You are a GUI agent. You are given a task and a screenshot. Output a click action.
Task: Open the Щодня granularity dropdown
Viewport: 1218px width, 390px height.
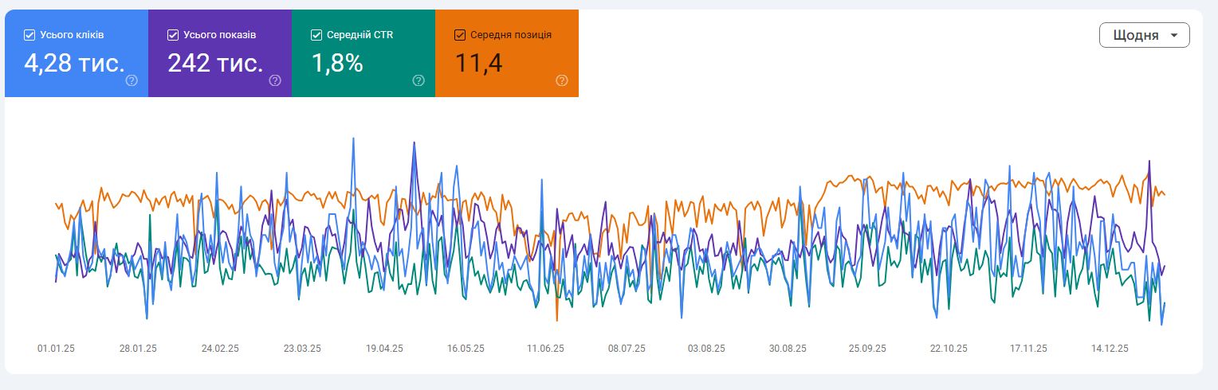click(1143, 36)
